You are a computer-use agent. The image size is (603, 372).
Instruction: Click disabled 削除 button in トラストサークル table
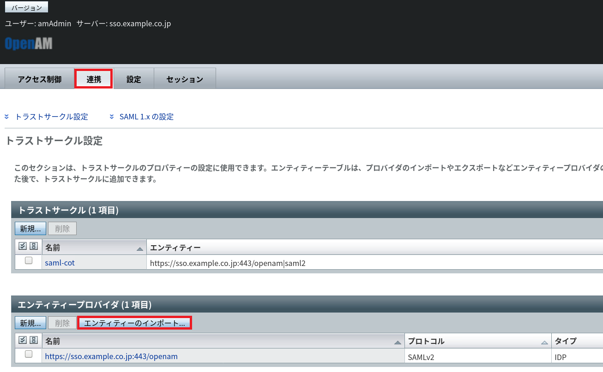coord(62,229)
